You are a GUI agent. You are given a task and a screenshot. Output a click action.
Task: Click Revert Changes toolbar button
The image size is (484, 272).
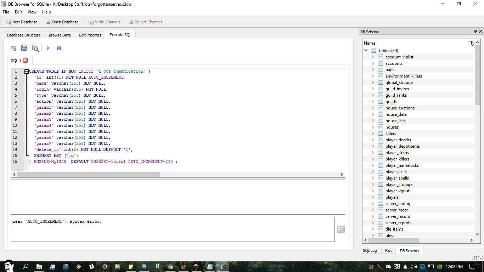point(145,22)
